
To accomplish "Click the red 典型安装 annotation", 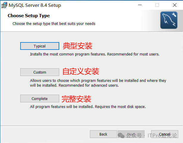I will click(77, 46).
